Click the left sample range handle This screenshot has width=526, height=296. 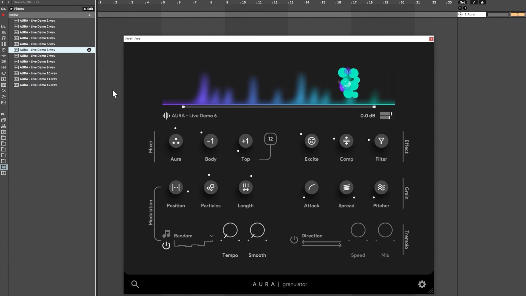click(x=183, y=107)
